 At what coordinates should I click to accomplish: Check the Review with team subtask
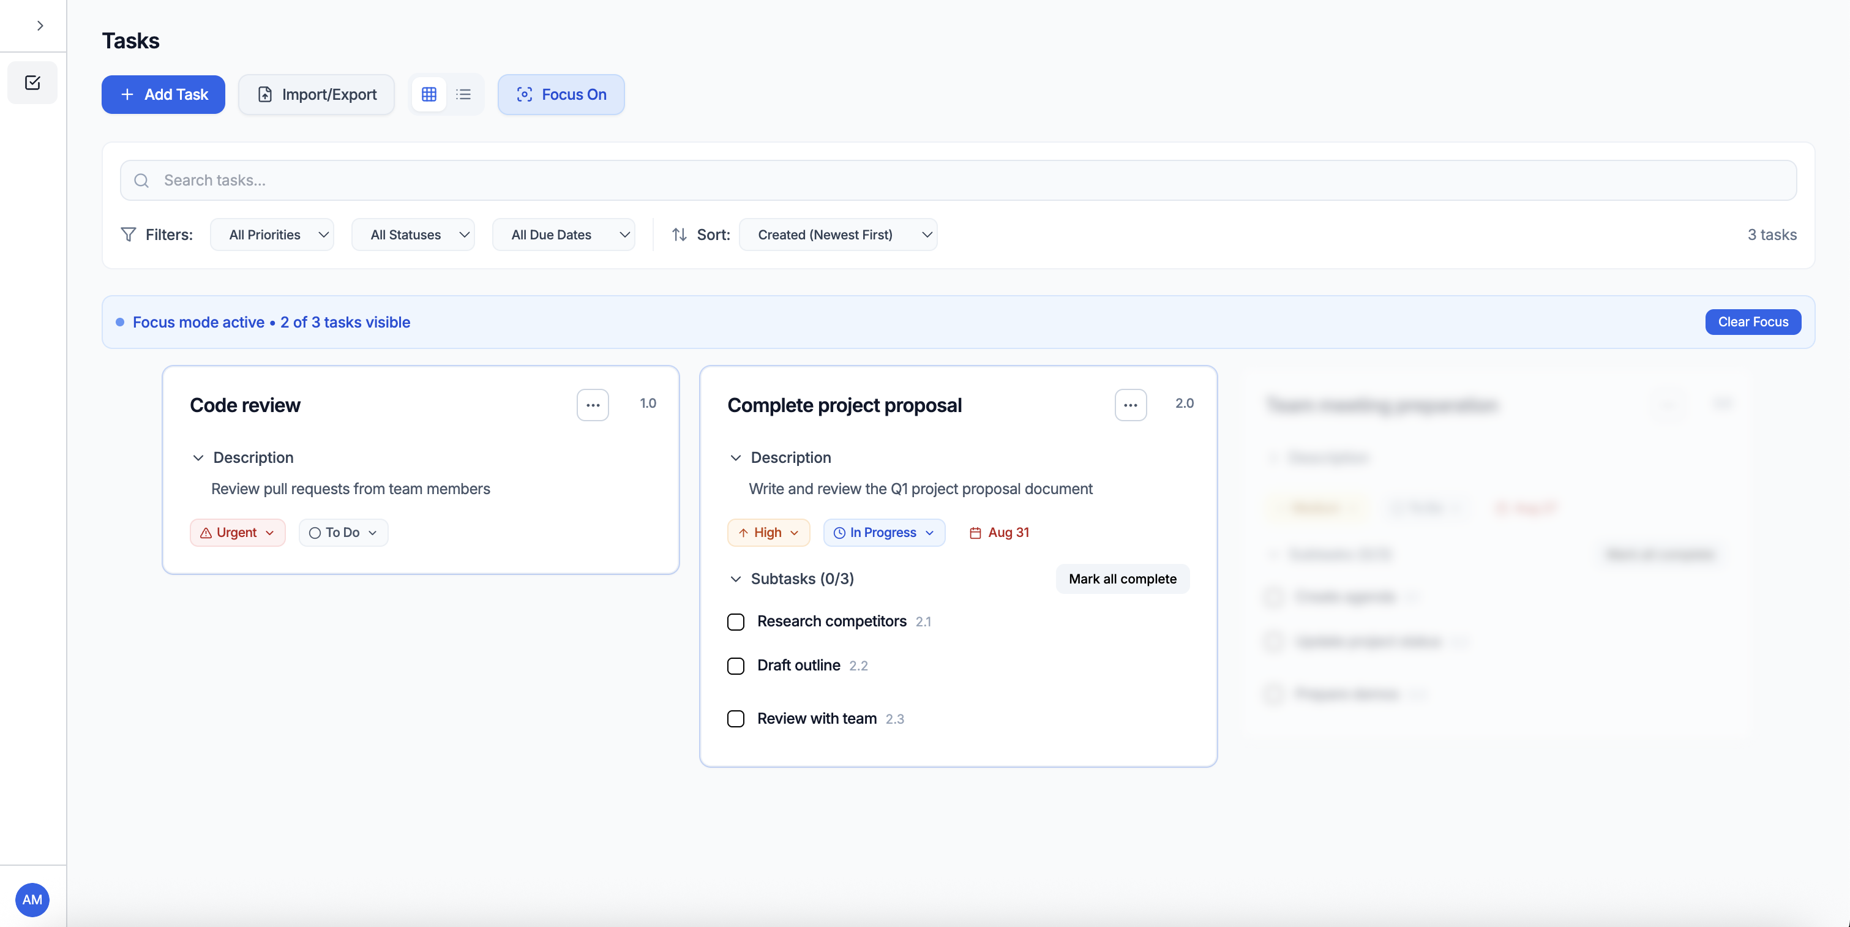pos(735,719)
